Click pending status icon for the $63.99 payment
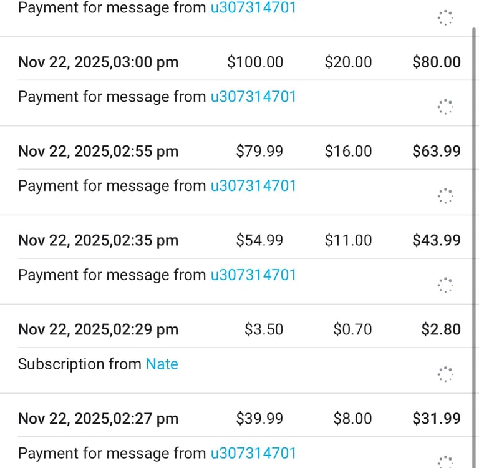Screen dimensions: 479x468 (x=445, y=196)
